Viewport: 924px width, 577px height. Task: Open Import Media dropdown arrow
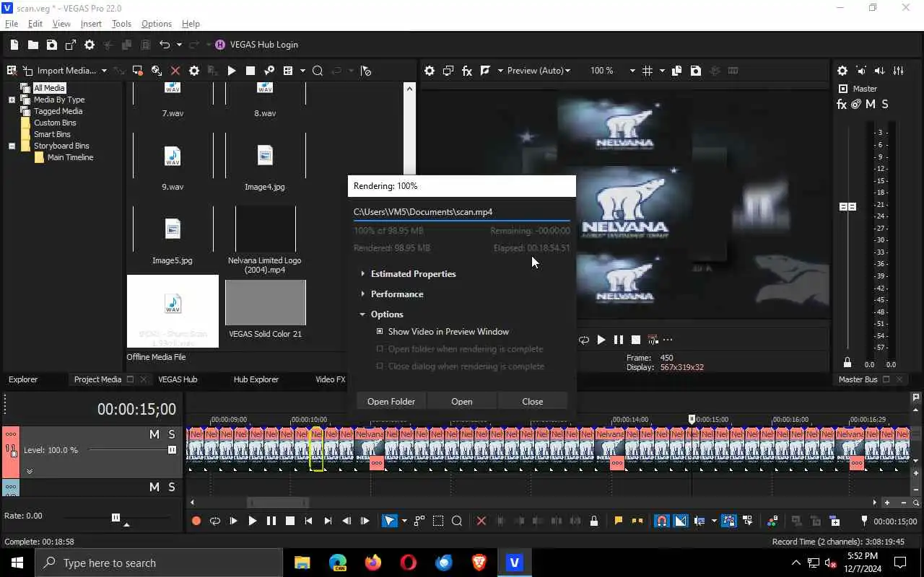(104, 71)
